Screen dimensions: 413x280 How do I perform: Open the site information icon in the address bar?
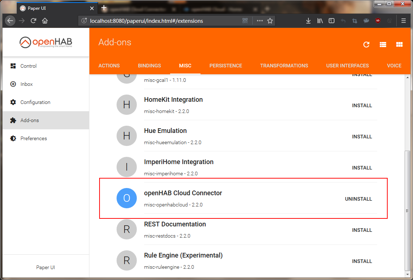(84, 21)
